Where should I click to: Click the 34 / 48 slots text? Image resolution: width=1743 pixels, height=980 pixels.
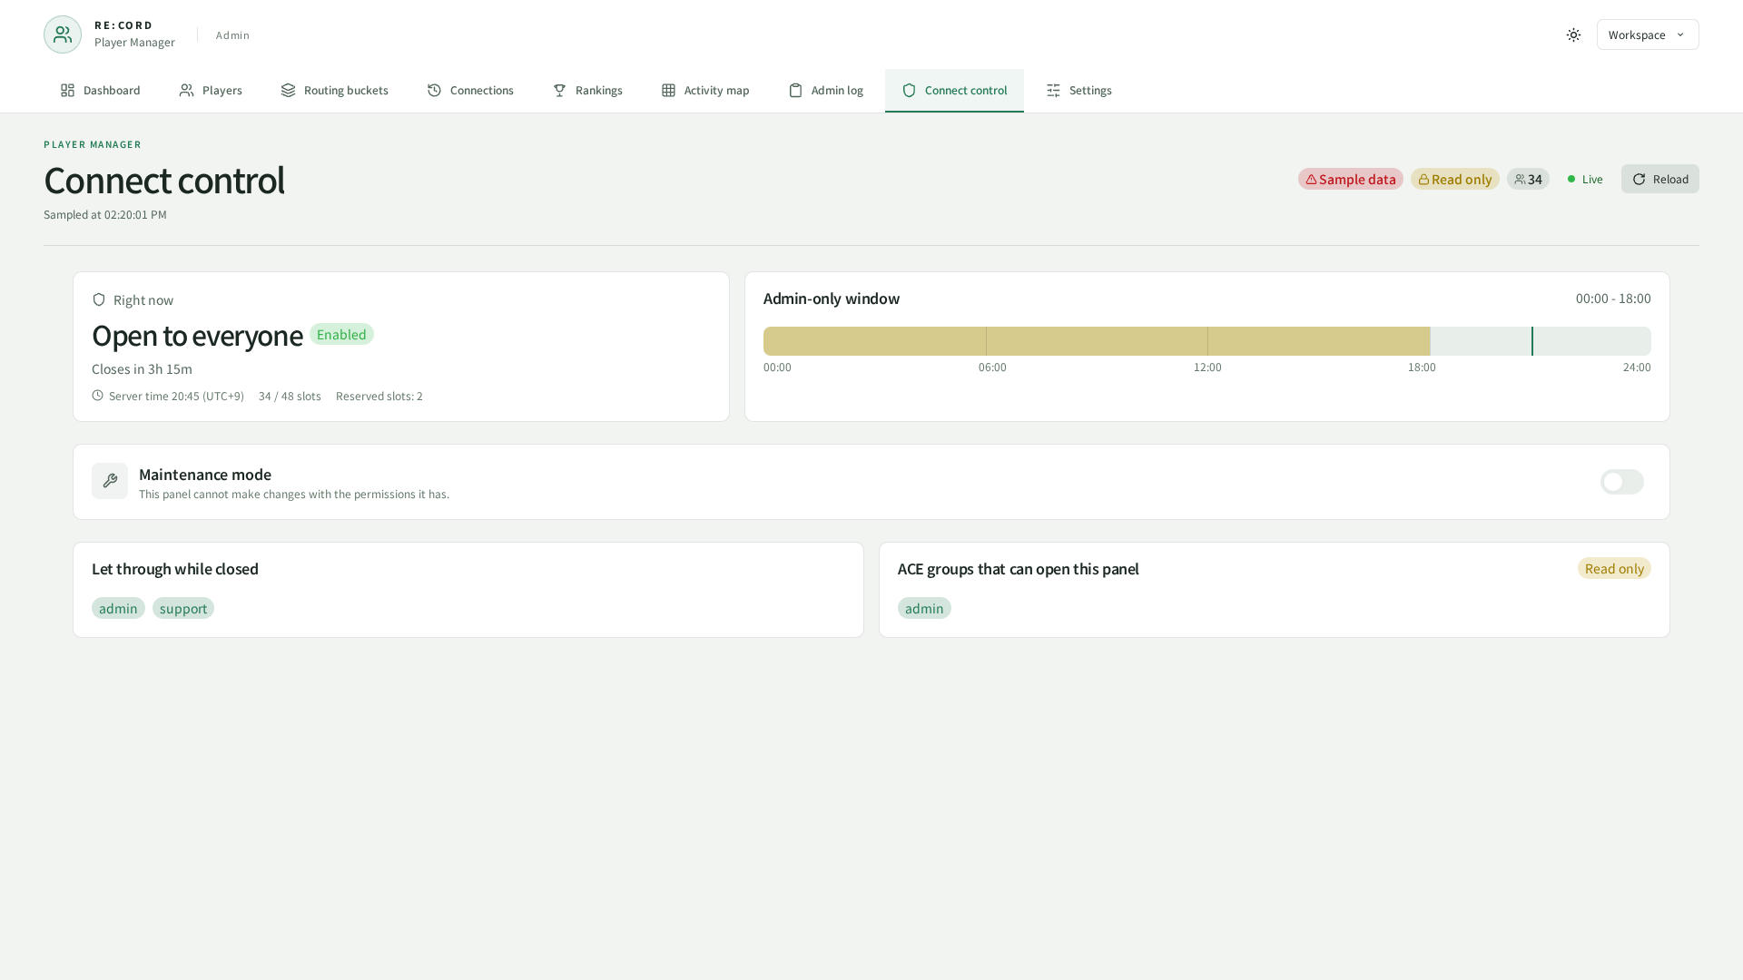(290, 396)
